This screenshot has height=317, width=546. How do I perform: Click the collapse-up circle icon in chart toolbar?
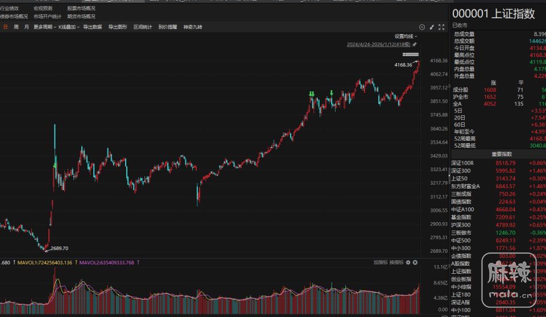pos(422,27)
